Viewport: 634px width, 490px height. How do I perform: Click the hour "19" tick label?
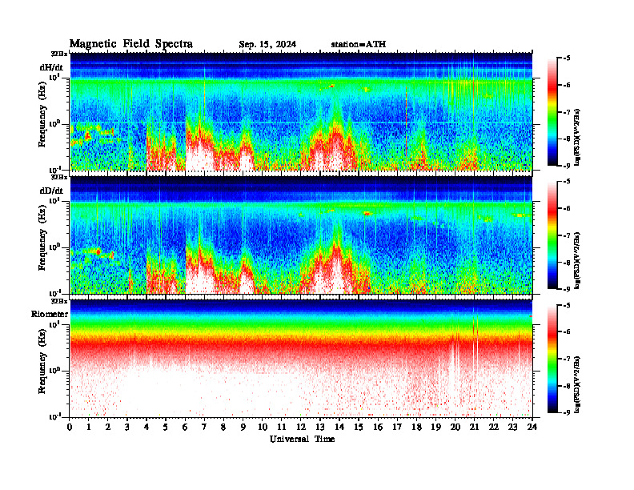coord(435,427)
